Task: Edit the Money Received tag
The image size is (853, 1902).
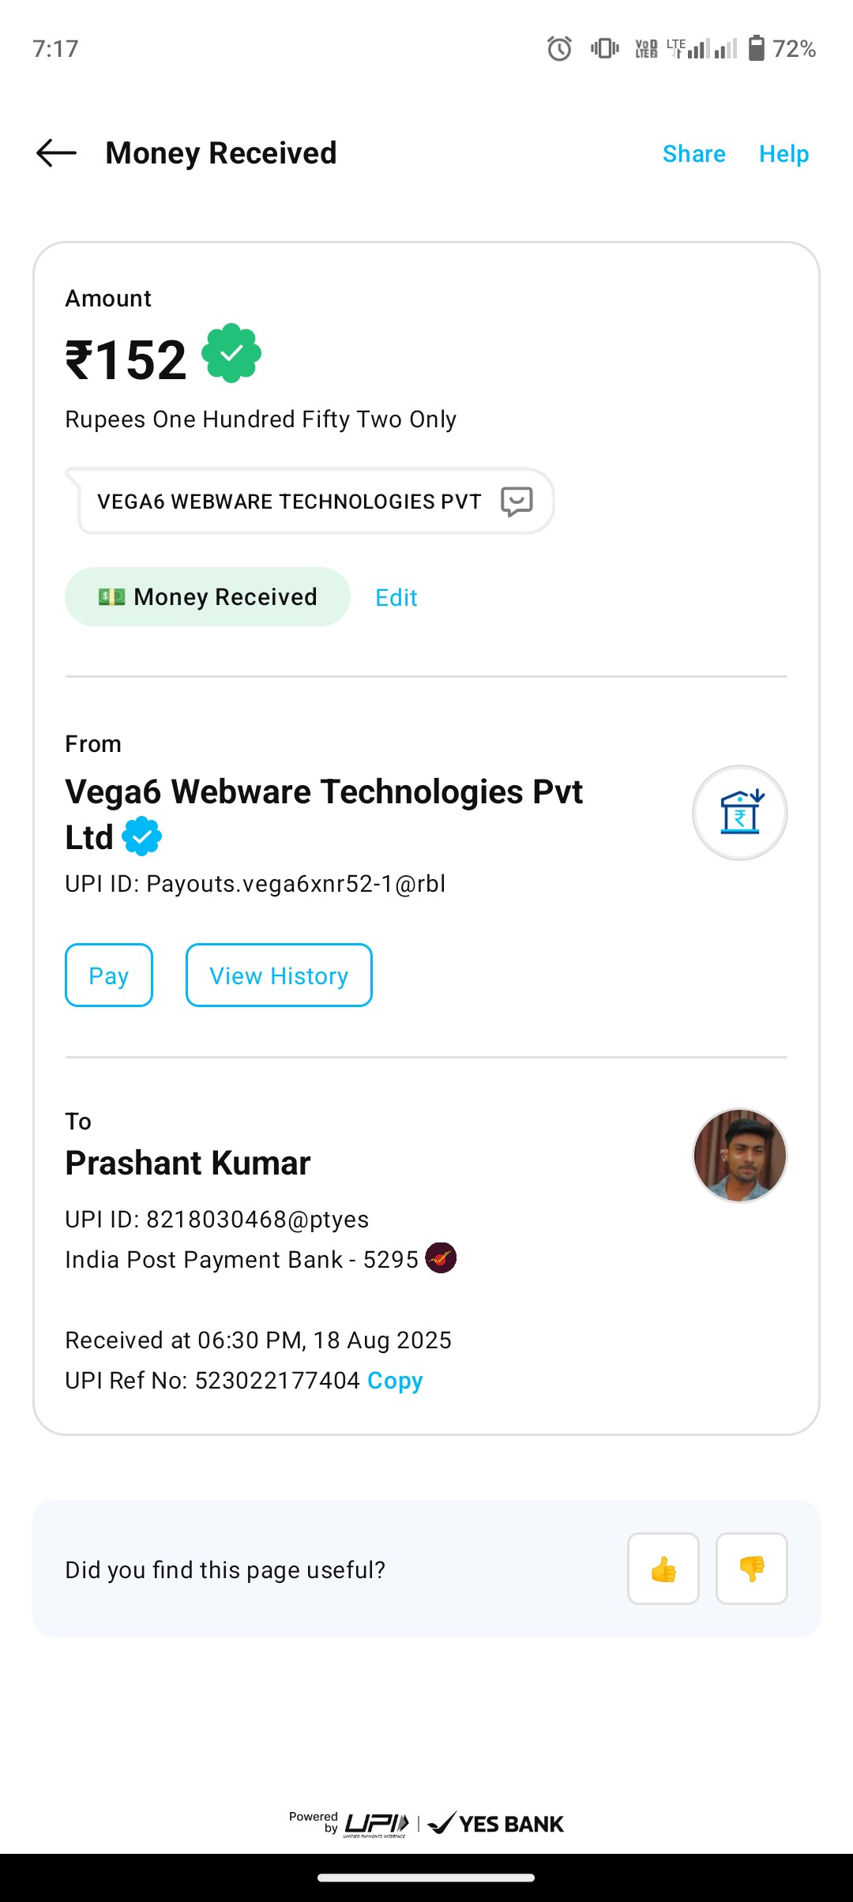Action: coord(396,598)
